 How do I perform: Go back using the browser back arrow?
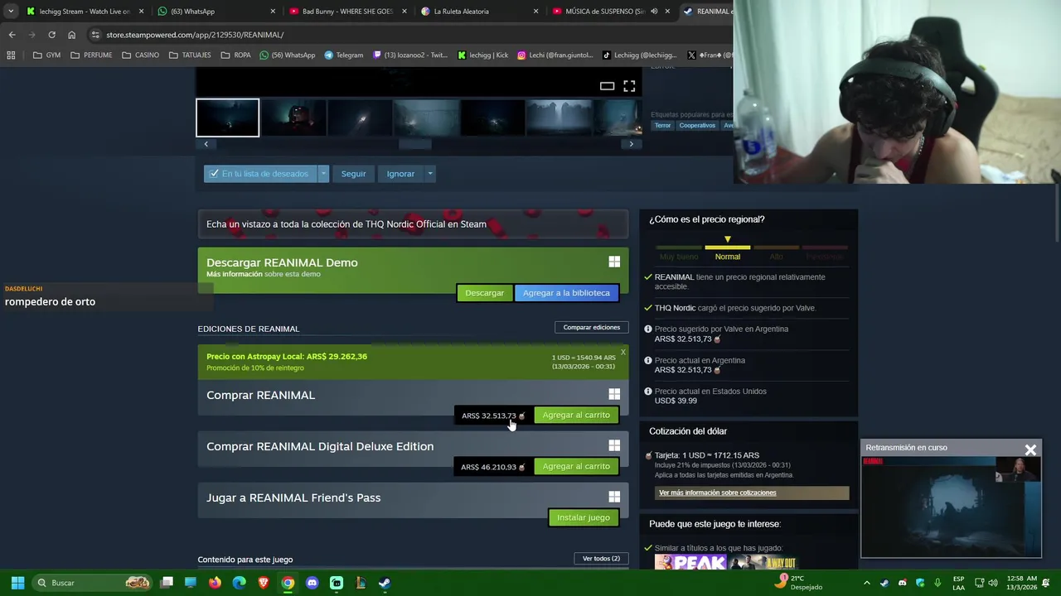pos(12,35)
